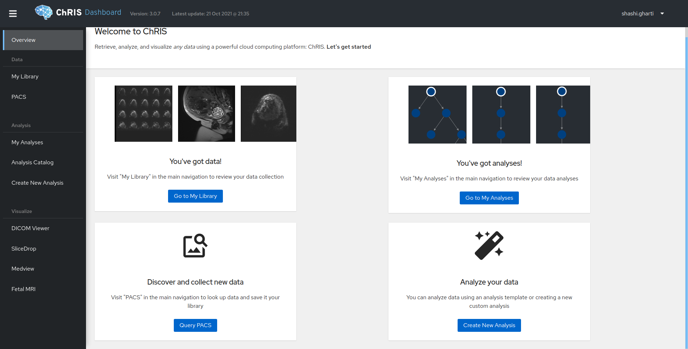Click the branching pipeline graph thumbnail

(437, 114)
